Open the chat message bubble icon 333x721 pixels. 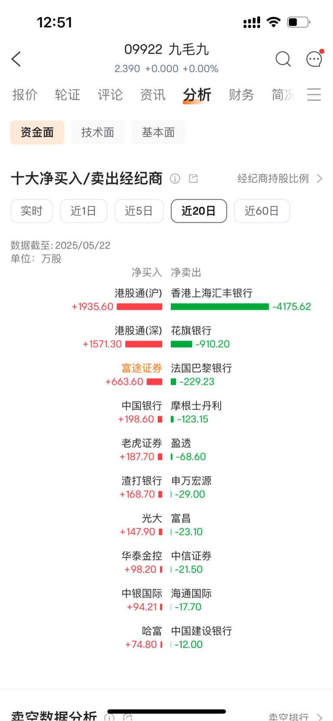coord(314,59)
